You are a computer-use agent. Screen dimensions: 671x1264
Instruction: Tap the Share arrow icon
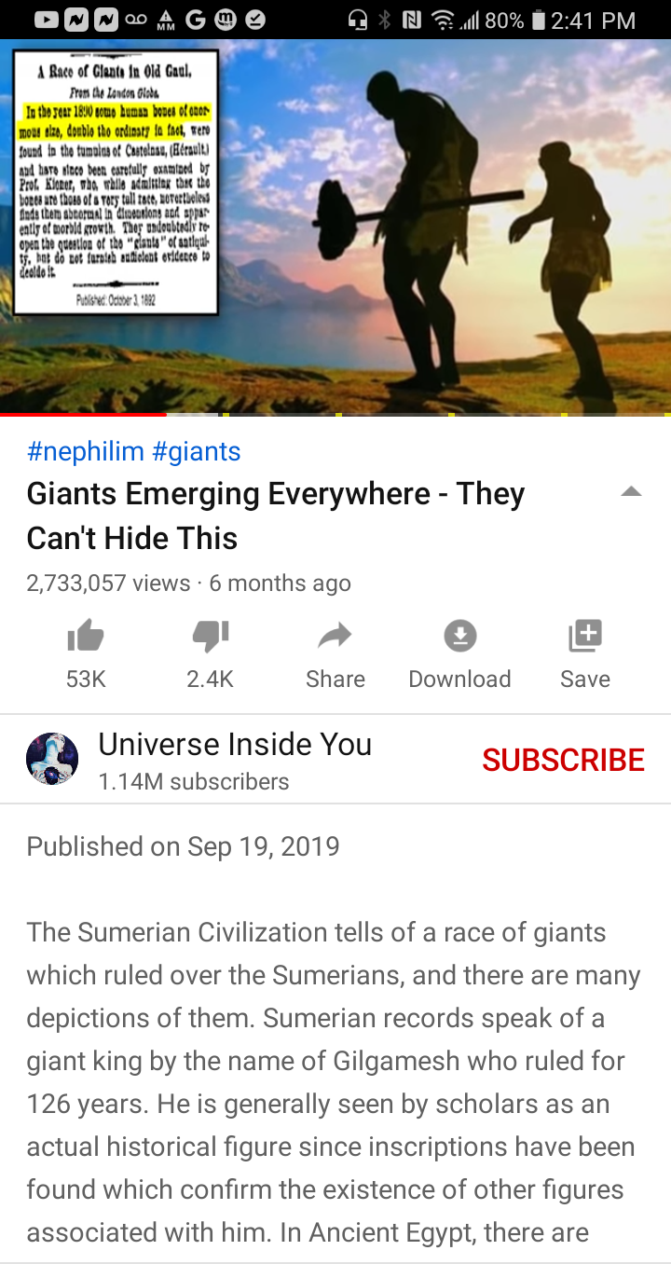tap(335, 637)
